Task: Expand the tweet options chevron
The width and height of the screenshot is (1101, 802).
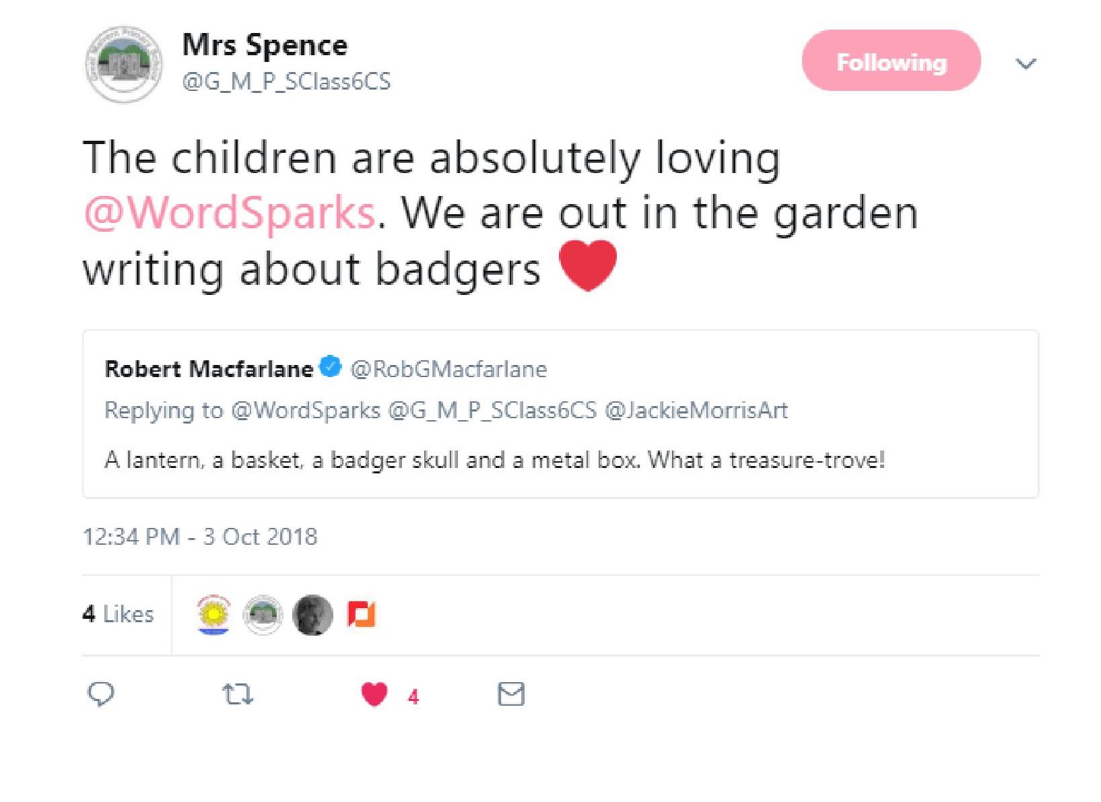Action: pyautogui.click(x=1025, y=64)
